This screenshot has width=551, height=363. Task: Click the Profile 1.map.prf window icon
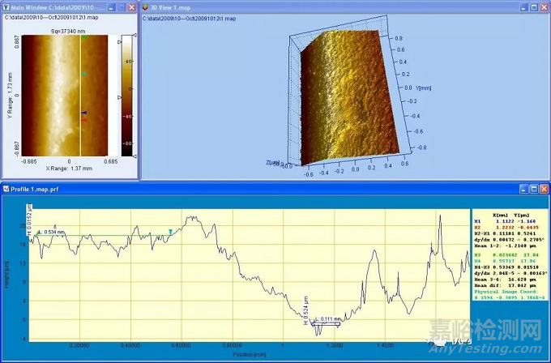coord(6,189)
